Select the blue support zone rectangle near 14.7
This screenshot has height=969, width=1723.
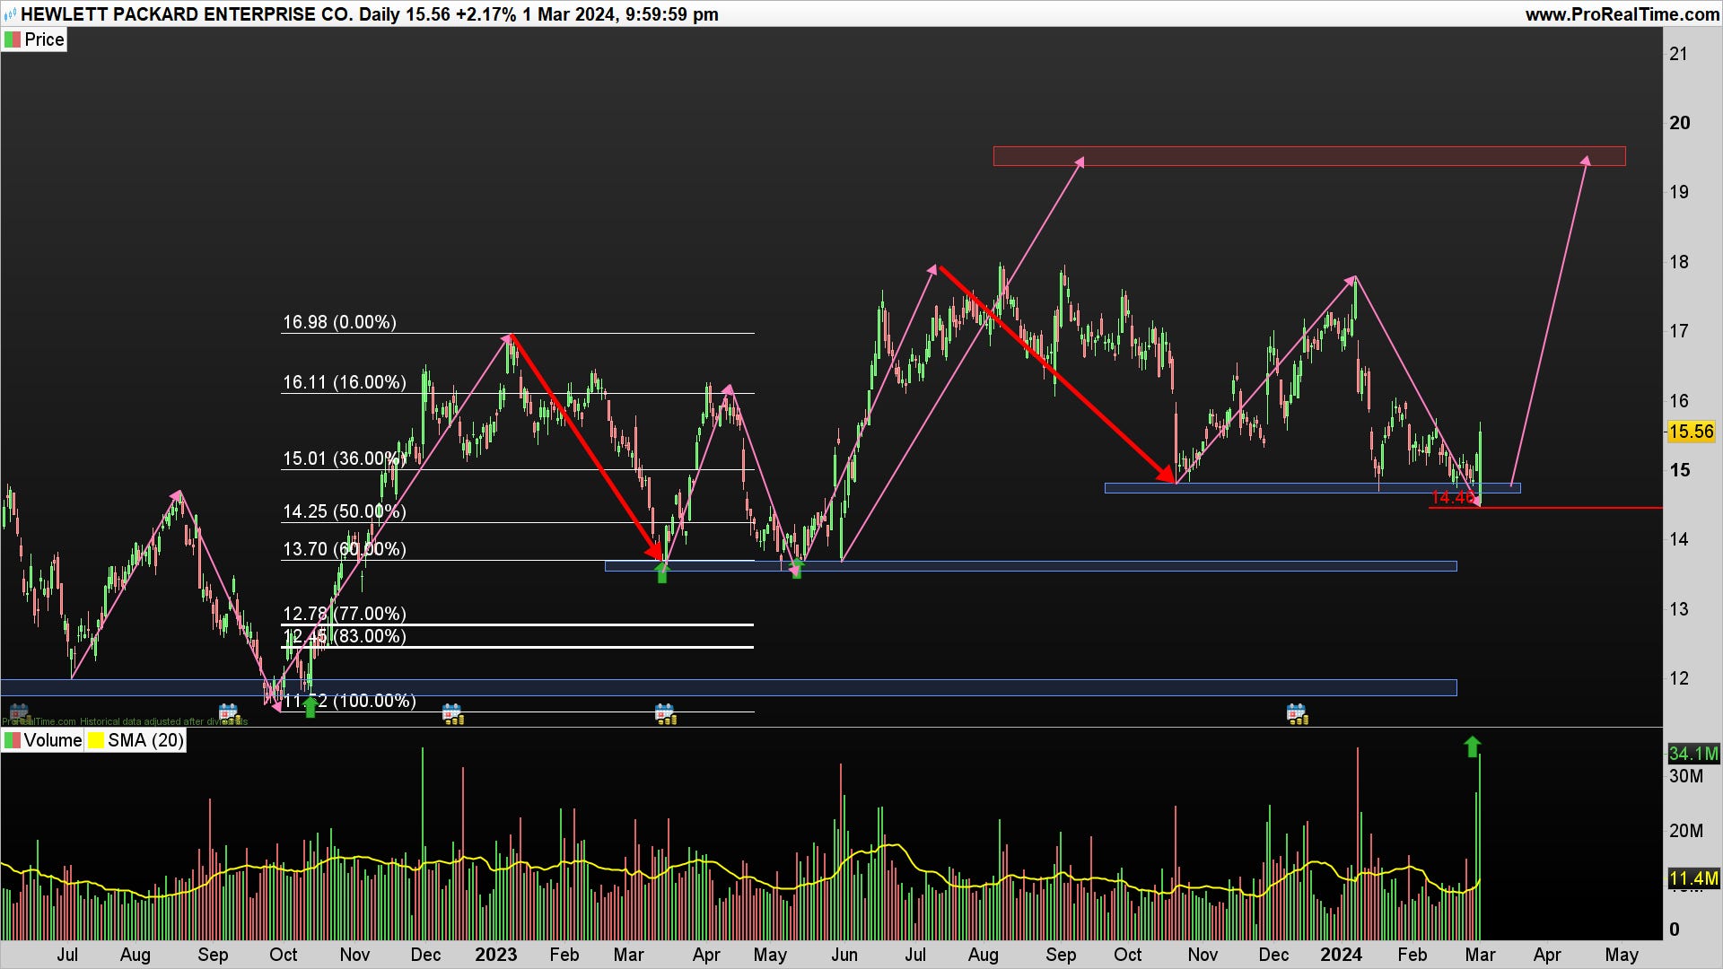point(1312,488)
